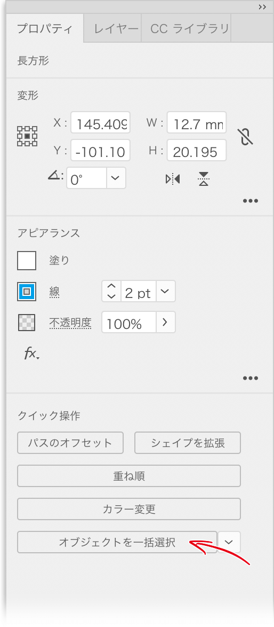This screenshot has width=274, height=627.
Task: Click the fx effects icon
Action: point(31,354)
